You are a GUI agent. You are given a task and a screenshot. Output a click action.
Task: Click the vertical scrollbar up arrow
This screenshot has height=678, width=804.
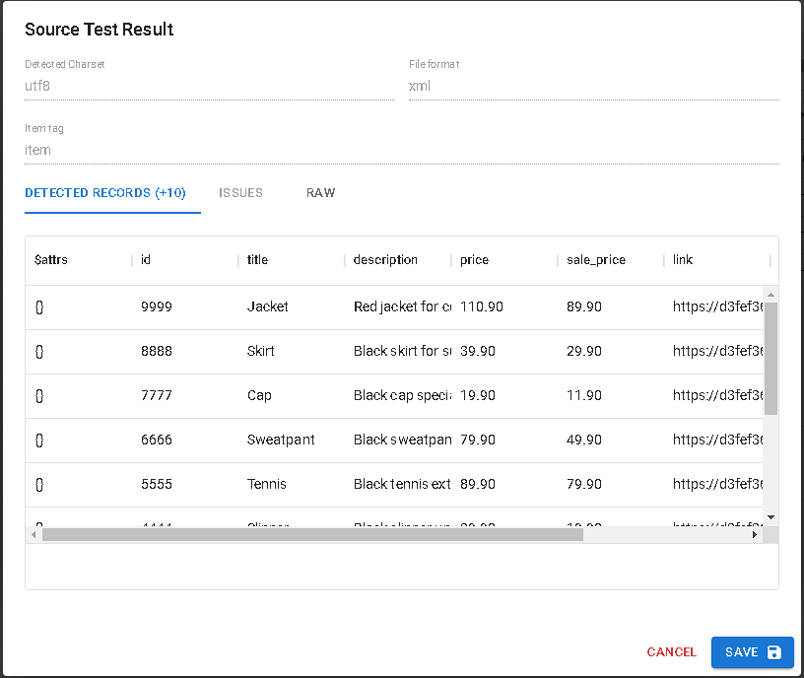click(771, 295)
